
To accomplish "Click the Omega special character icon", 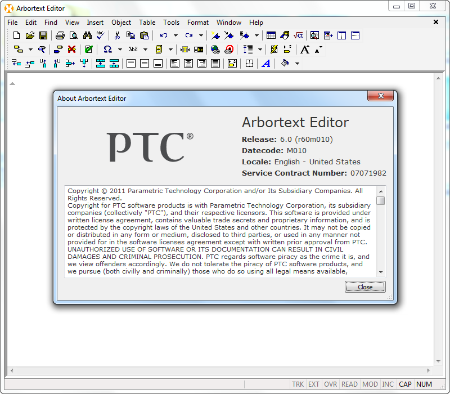I will tap(107, 50).
